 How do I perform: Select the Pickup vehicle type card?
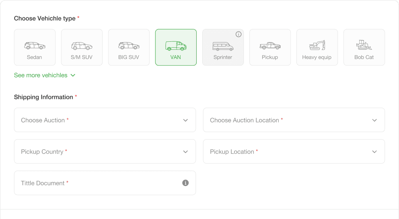click(x=270, y=47)
